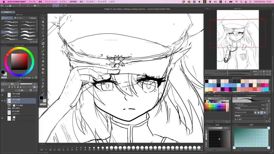Hide layer レイヤー 3 with eye icon
274x154 pixels.
[x=2, y=95]
